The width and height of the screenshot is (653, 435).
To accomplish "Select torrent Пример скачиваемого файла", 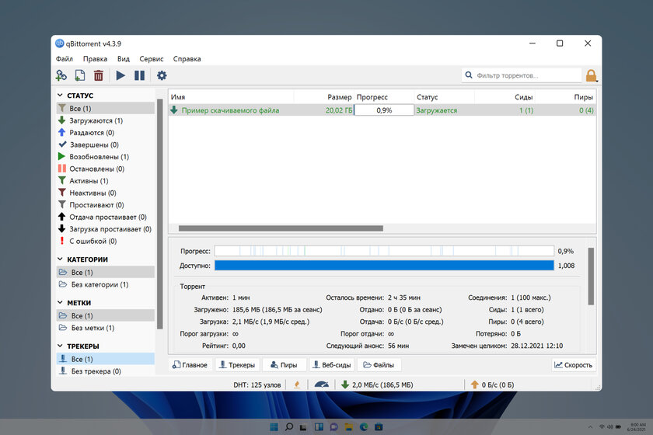I will click(230, 110).
